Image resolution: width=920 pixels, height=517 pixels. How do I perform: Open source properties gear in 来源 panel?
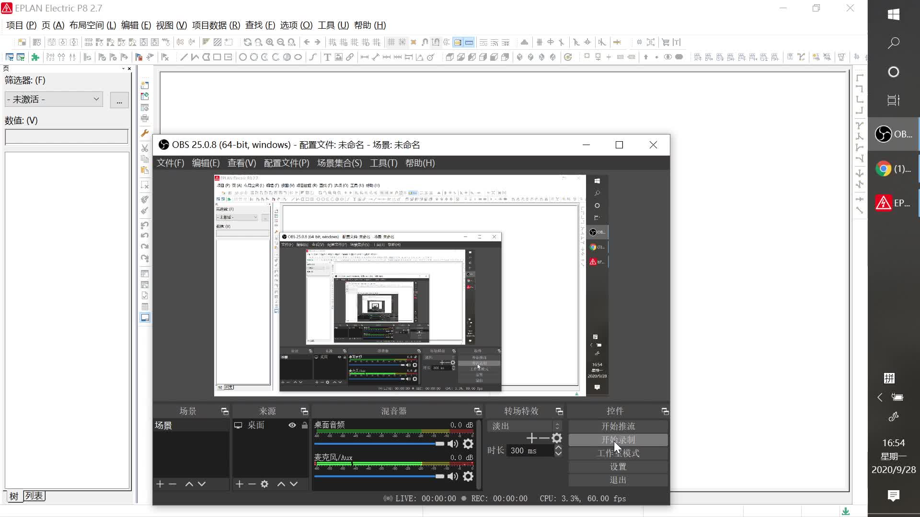264,484
